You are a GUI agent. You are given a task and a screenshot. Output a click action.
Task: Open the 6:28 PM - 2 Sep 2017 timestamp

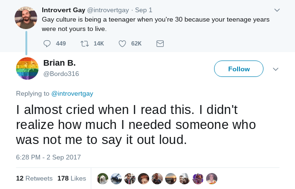(x=48, y=157)
